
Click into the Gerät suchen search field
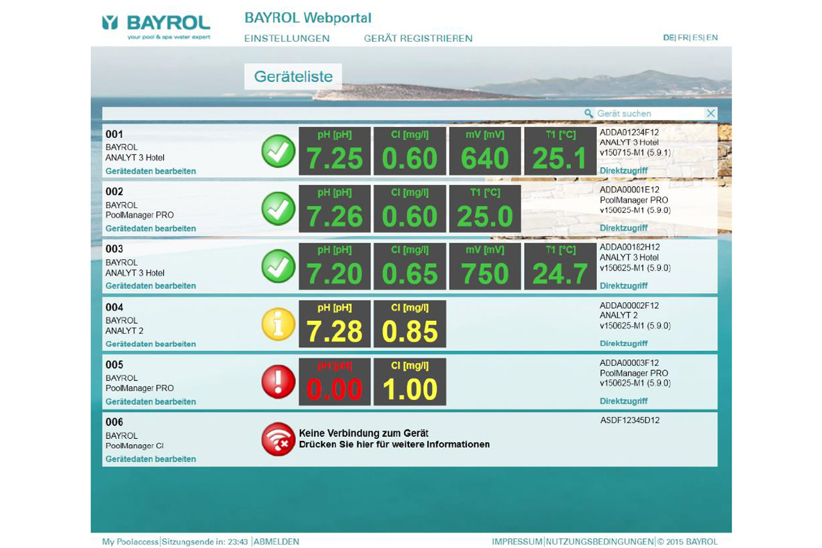(x=649, y=114)
